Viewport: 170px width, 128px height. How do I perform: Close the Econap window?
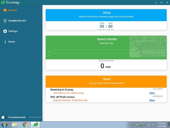pos(167,2)
